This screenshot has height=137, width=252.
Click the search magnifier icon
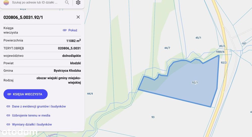[x=67, y=3]
